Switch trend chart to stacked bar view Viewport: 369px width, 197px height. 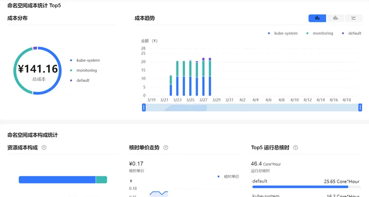point(317,18)
